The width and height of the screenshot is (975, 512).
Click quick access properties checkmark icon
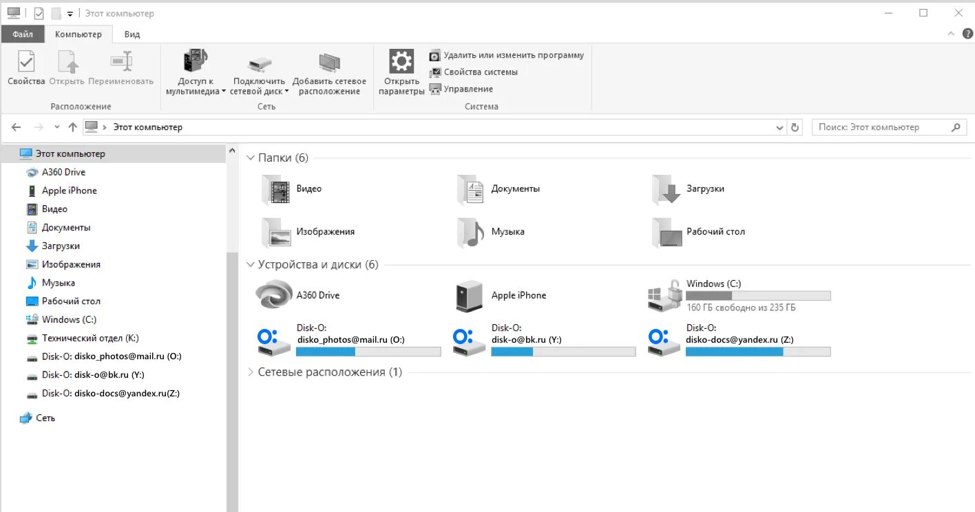[39, 14]
